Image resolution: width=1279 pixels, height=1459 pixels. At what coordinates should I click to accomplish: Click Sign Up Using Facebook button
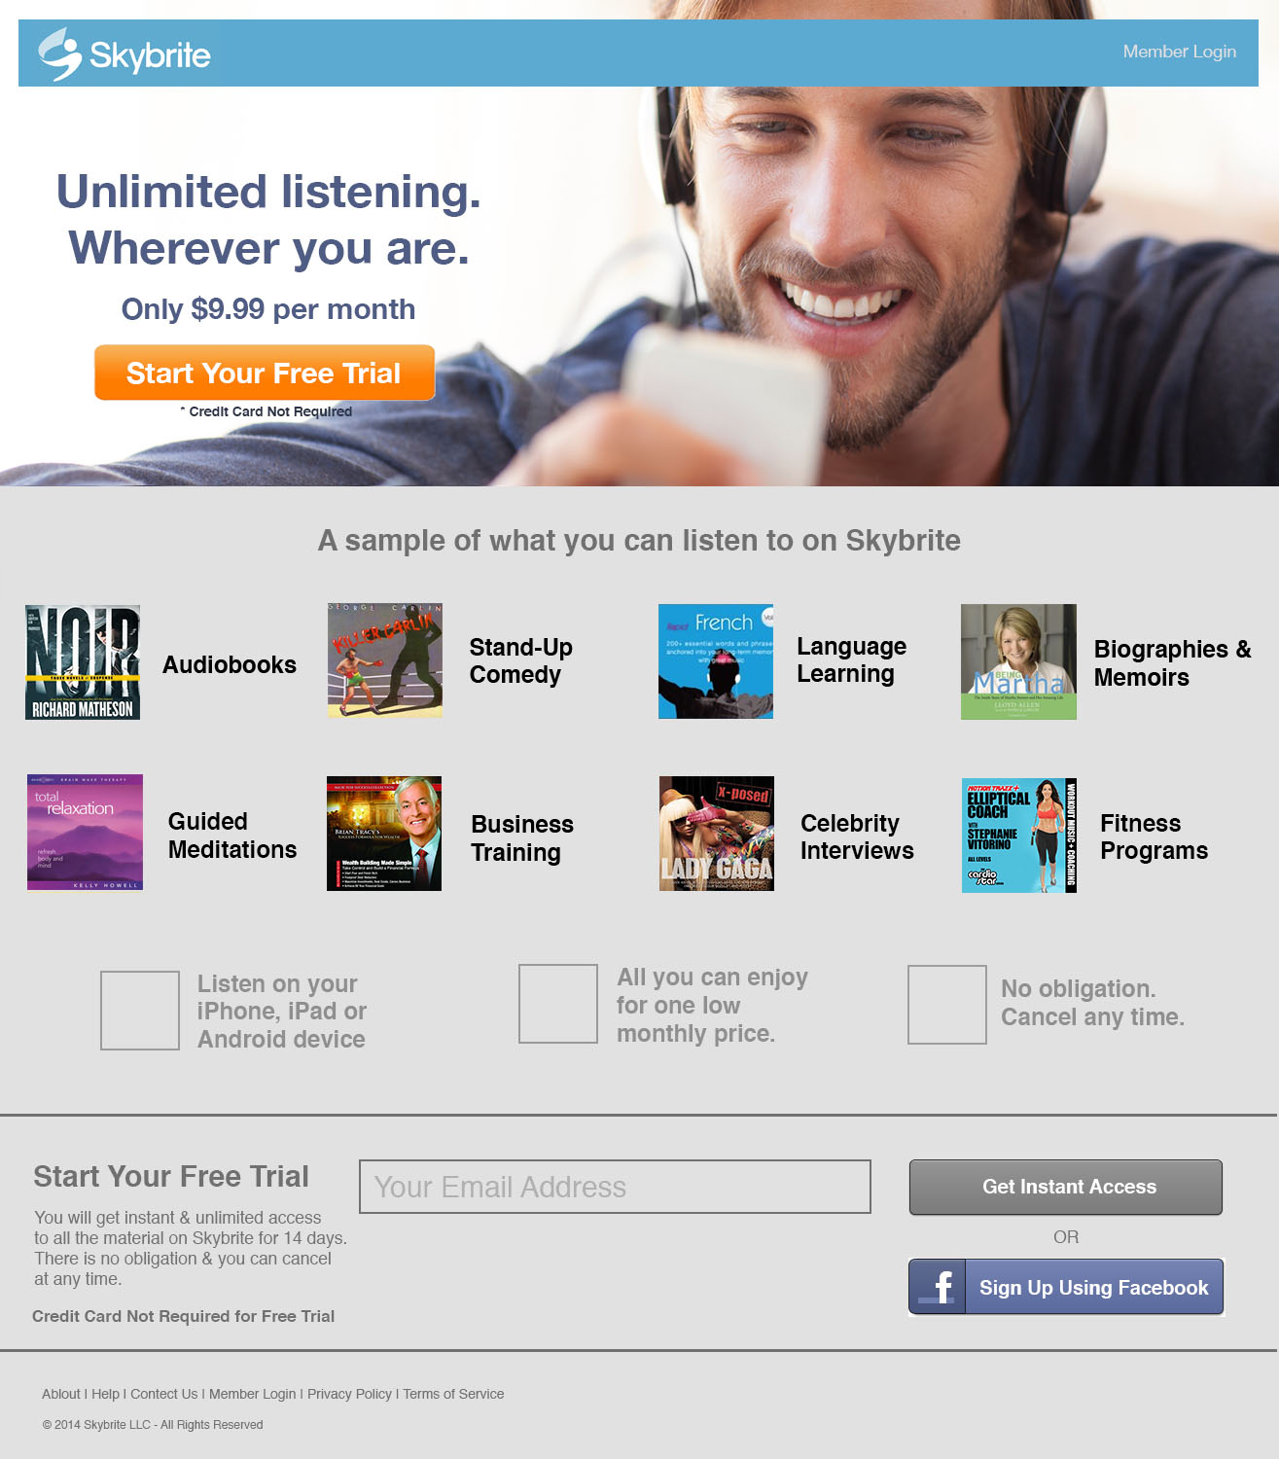1066,1287
